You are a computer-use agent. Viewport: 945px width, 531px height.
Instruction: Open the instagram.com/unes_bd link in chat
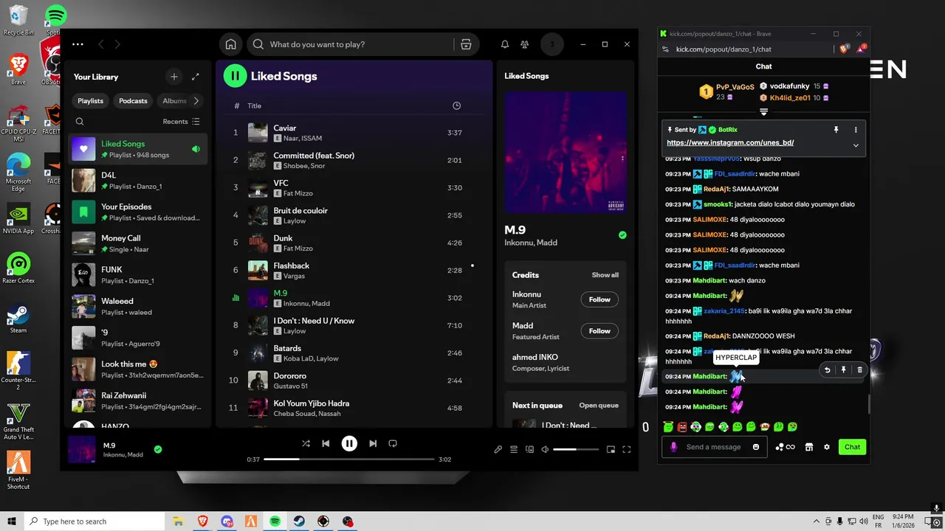(x=730, y=143)
